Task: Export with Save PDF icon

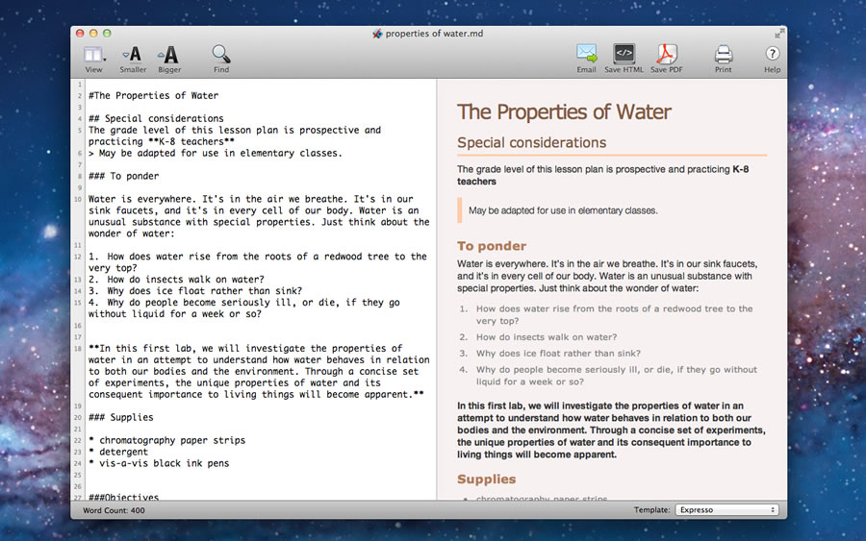Action: click(666, 55)
